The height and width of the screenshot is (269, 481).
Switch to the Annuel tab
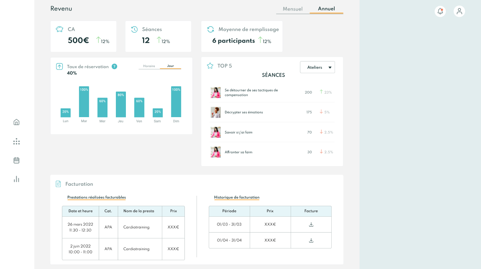coord(326,9)
